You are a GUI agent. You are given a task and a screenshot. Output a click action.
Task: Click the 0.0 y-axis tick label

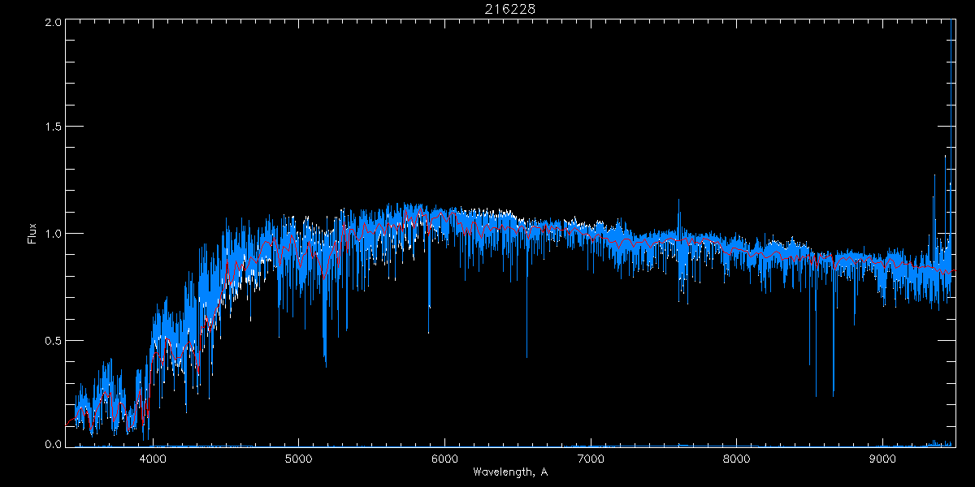(54, 444)
